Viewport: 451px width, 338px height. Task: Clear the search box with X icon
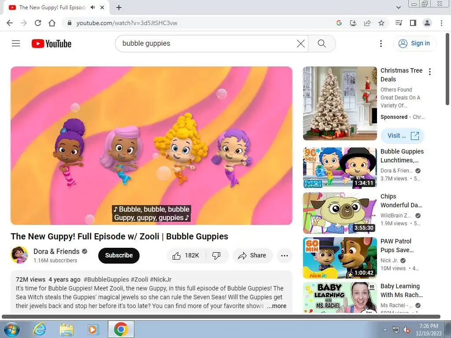coord(300,44)
